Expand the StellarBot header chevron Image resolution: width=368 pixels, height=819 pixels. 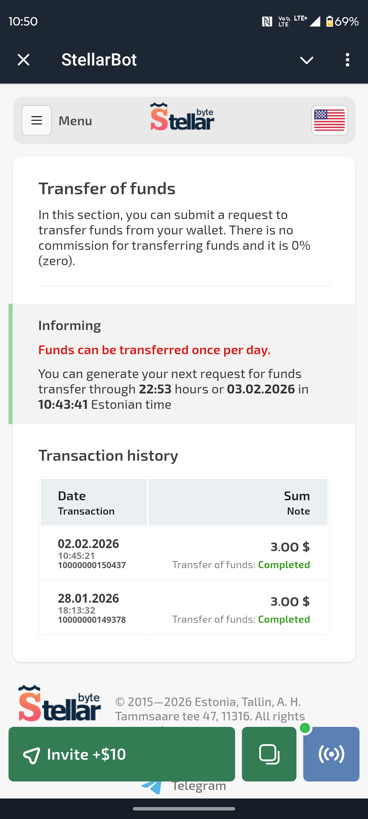[306, 60]
